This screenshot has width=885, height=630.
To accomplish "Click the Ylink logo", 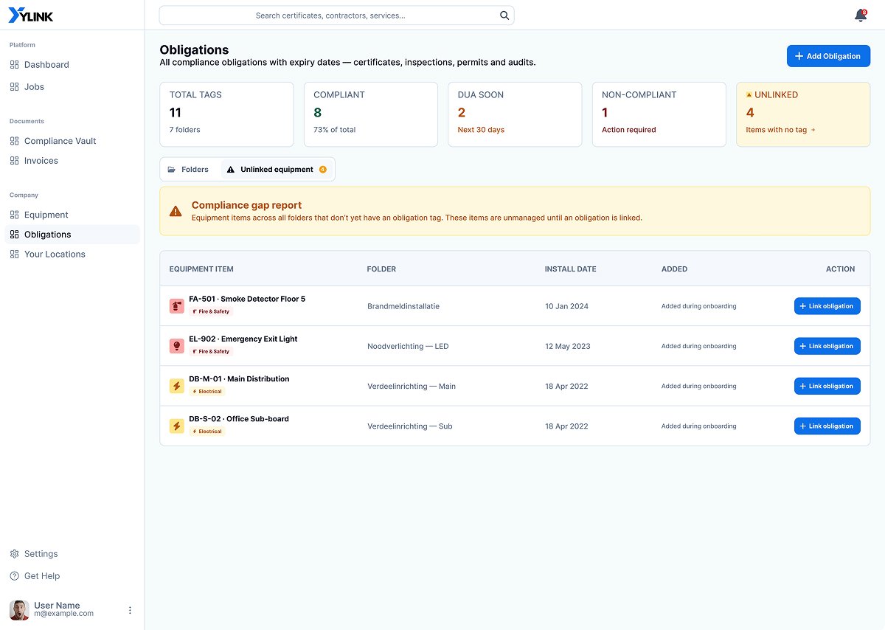I will 31,15.
